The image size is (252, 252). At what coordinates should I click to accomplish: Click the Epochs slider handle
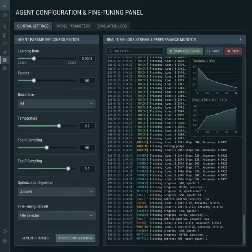[x=34, y=80]
